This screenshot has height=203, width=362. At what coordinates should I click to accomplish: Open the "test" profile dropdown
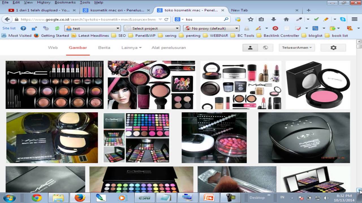pyautogui.click(x=93, y=28)
